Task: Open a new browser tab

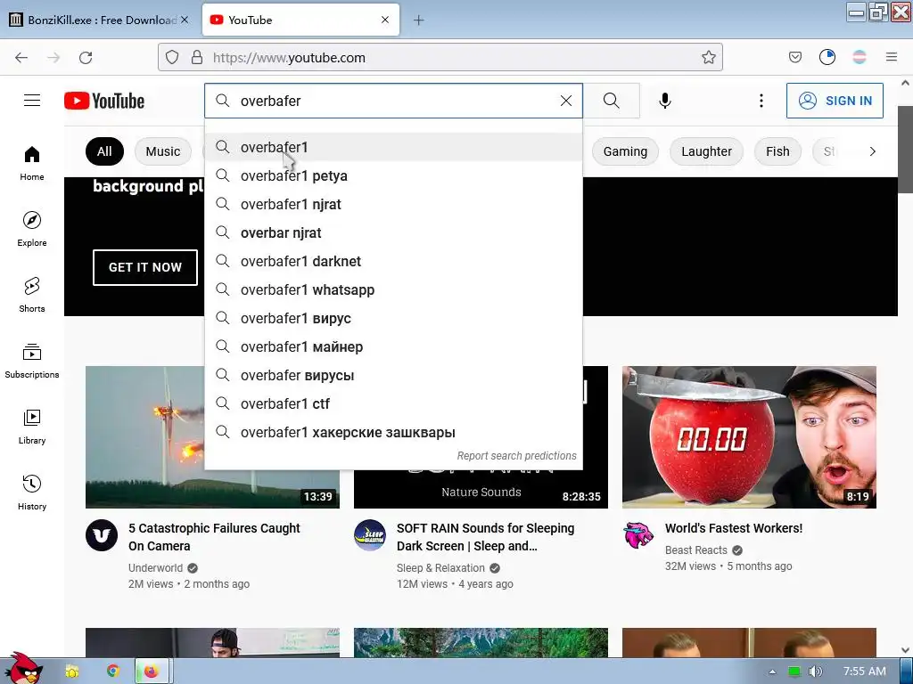Action: pyautogui.click(x=419, y=20)
